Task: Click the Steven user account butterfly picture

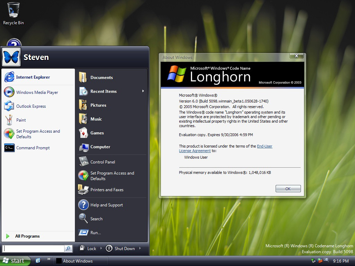Action: pos(11,57)
